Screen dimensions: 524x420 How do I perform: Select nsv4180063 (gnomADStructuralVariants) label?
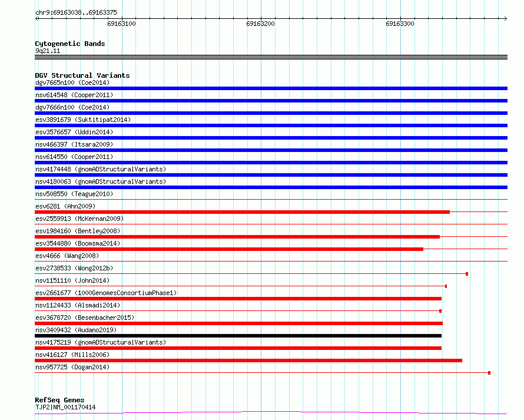[101, 181]
